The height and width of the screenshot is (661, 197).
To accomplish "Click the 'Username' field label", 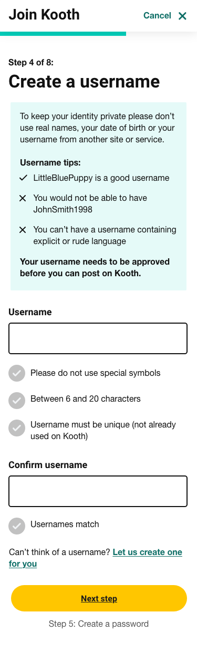I will 30,312.
